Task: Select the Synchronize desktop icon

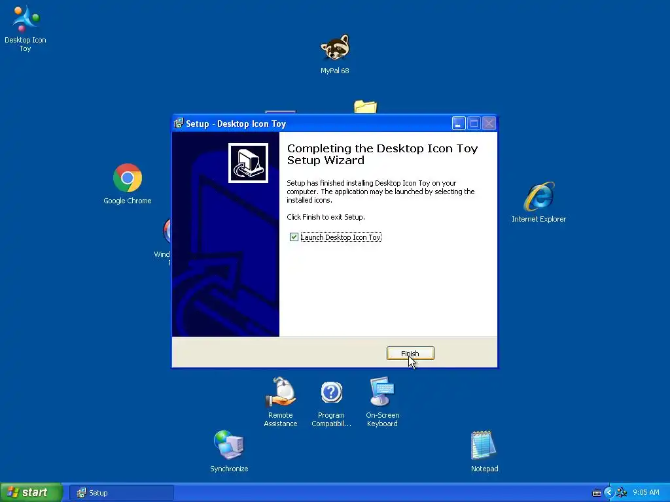Action: (229, 451)
